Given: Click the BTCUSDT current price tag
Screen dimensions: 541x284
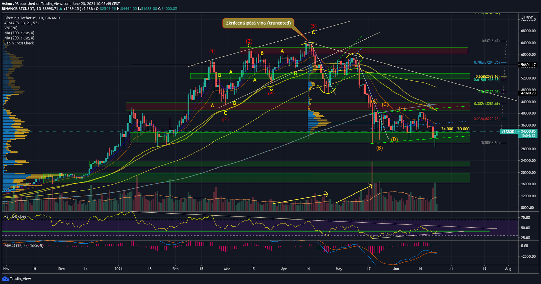Looking at the screenshot, I should (x=509, y=131).
